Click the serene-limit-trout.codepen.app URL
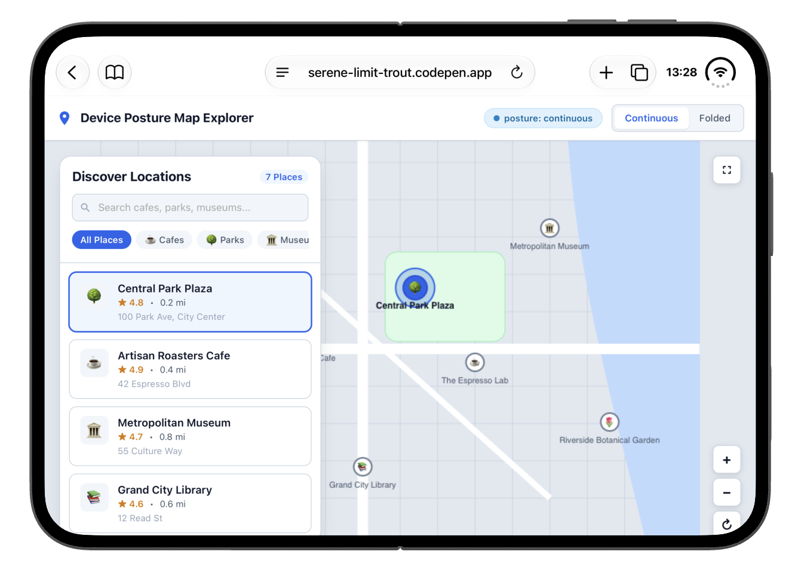798x573 pixels. 400,73
